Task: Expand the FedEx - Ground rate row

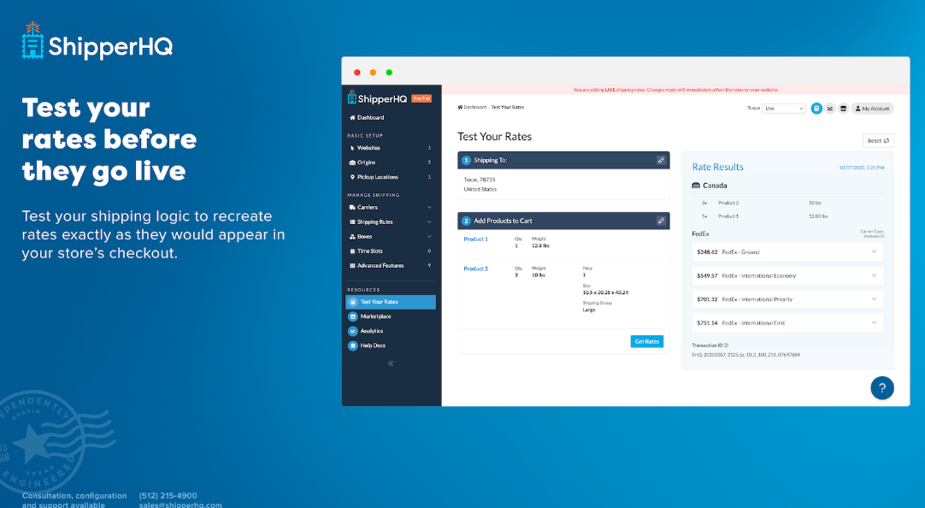Action: (x=788, y=252)
